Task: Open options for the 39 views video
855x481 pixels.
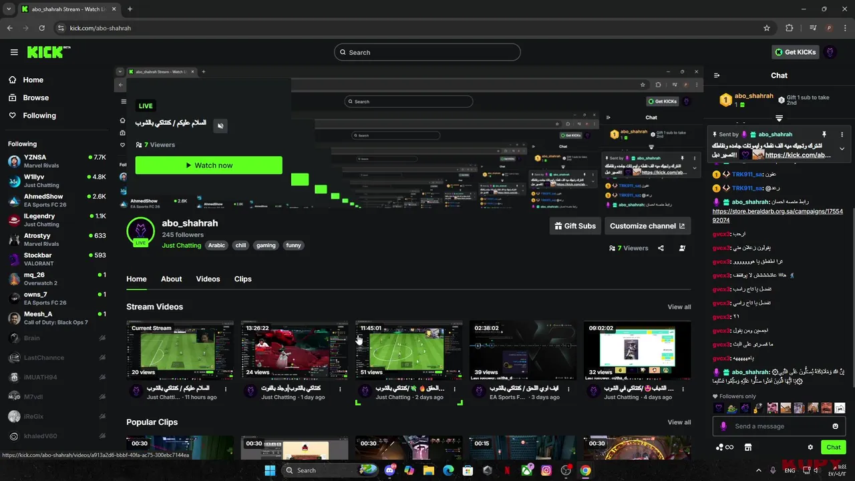Action: pos(568,389)
